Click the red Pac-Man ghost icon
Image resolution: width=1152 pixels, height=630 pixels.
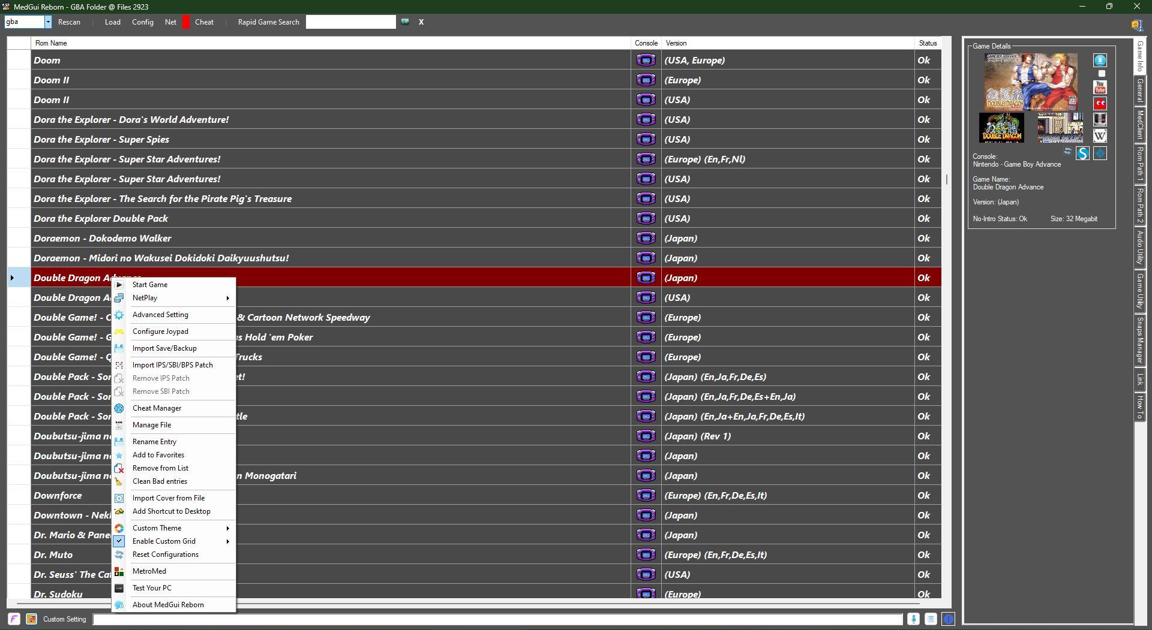pos(1100,103)
